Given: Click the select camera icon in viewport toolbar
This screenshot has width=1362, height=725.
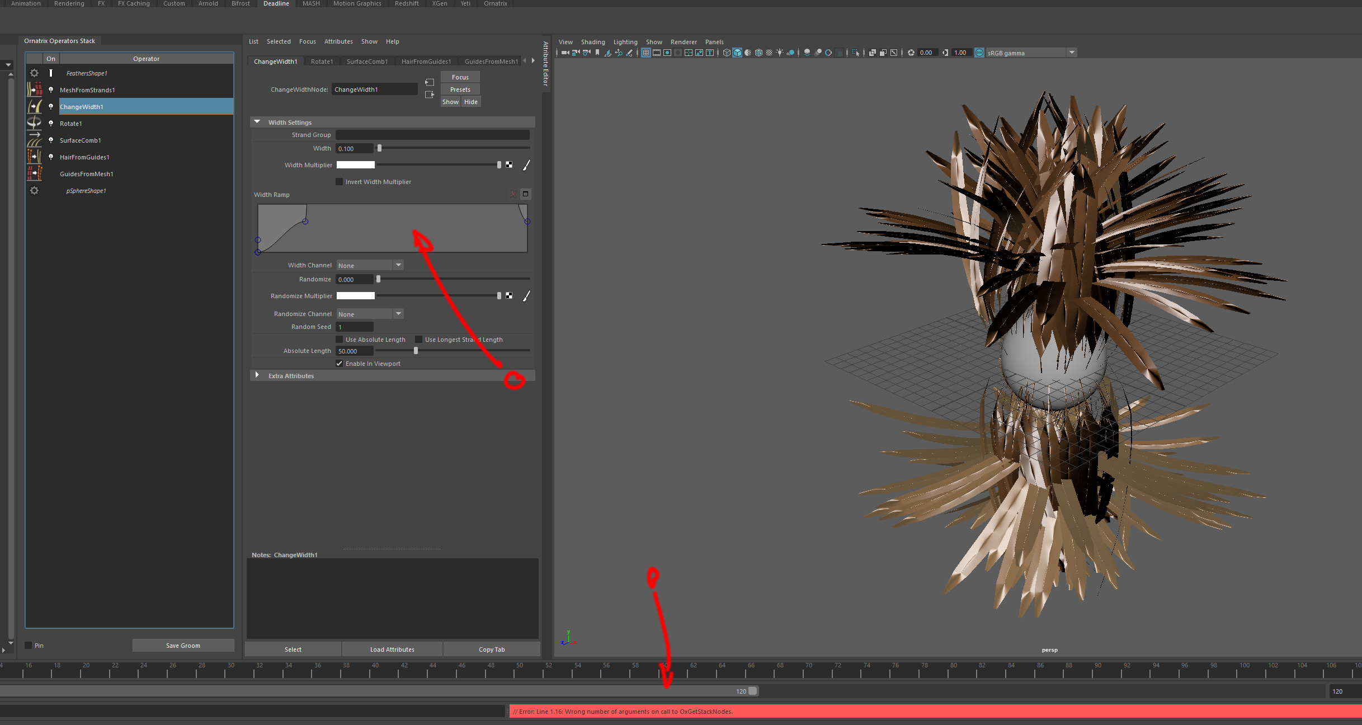Looking at the screenshot, I should 565,53.
